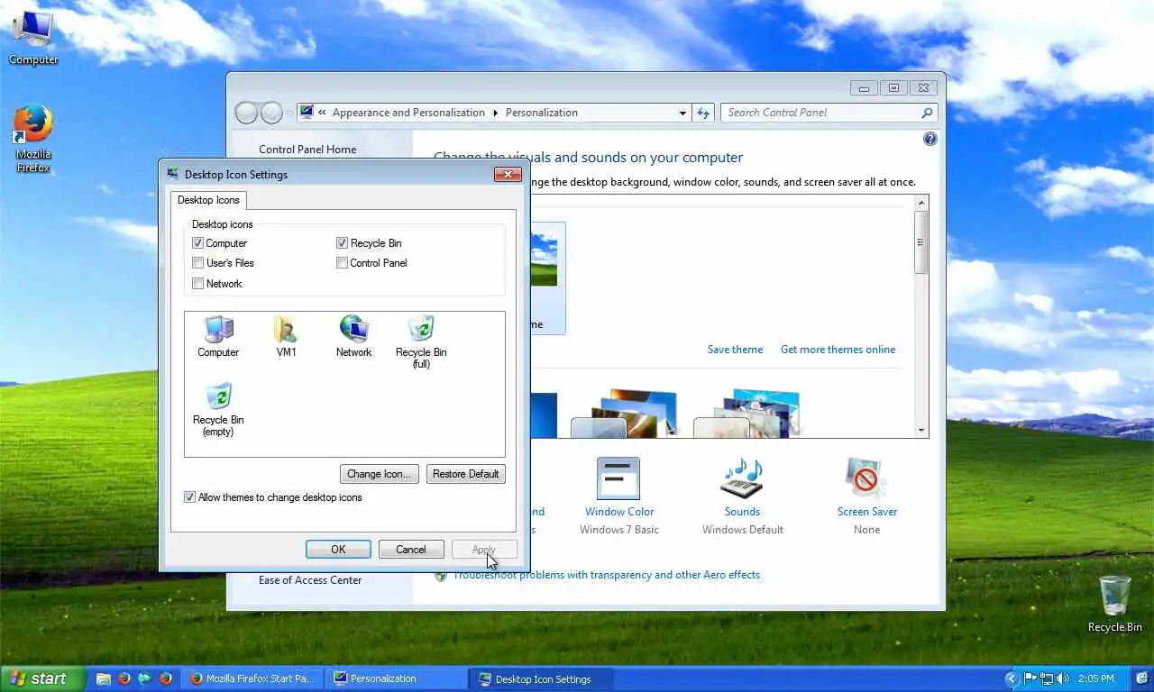Open the Start menu
Screen dimensions: 1154x692
click(42, 678)
